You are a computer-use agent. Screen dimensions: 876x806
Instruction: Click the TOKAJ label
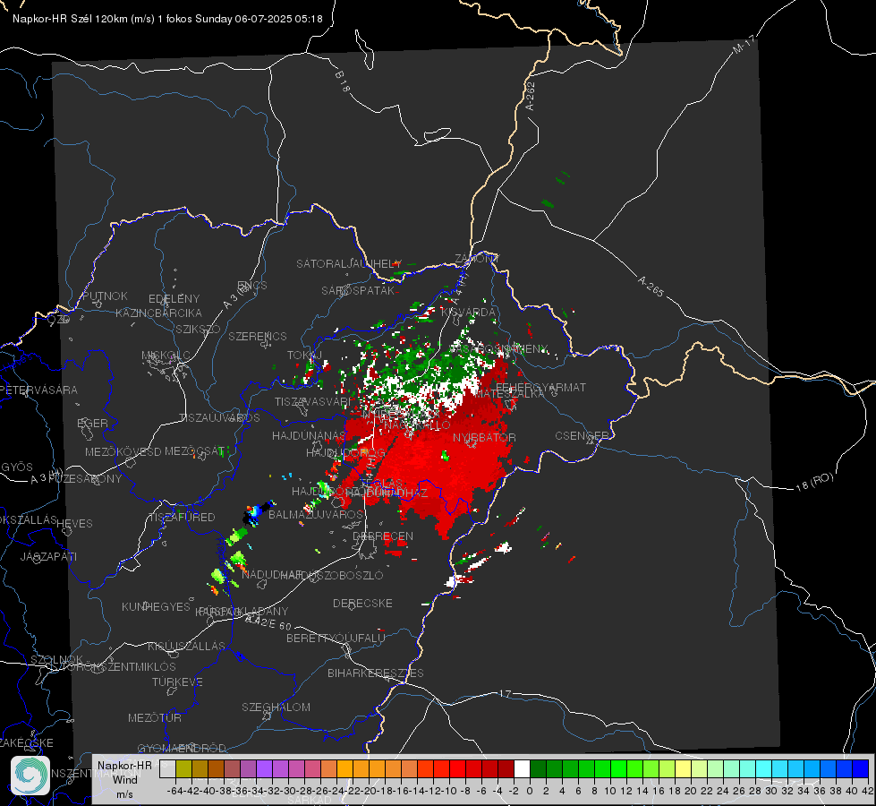(x=304, y=356)
